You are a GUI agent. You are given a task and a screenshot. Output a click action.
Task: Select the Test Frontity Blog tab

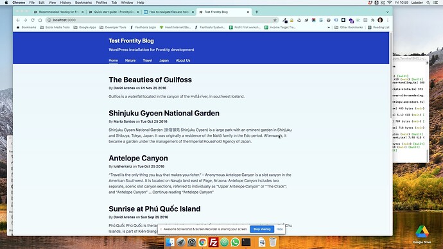(224, 12)
